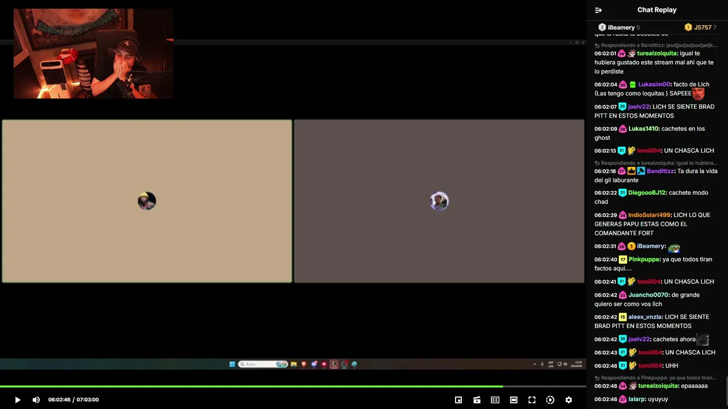The width and height of the screenshot is (728, 409).
Task: Open Lukasim00 username in chat
Action: (654, 85)
